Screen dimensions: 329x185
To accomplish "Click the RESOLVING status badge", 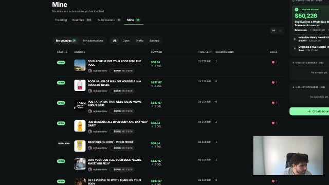I will click(64, 143).
